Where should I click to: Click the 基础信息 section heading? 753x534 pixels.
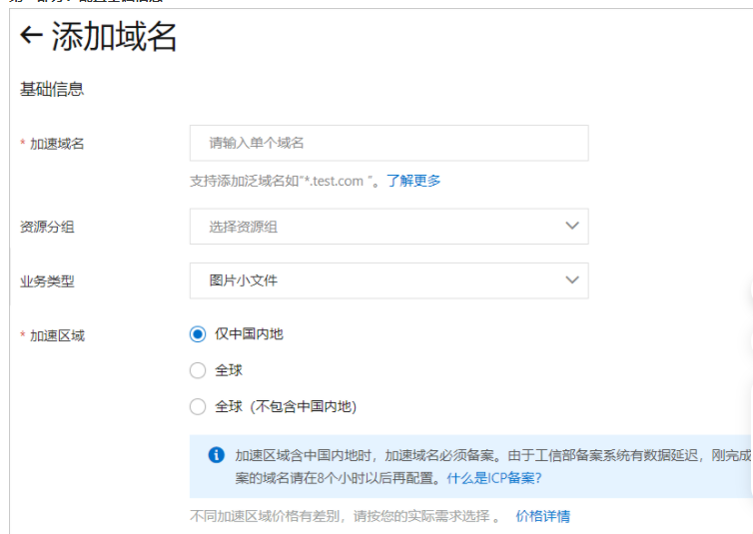click(52, 90)
